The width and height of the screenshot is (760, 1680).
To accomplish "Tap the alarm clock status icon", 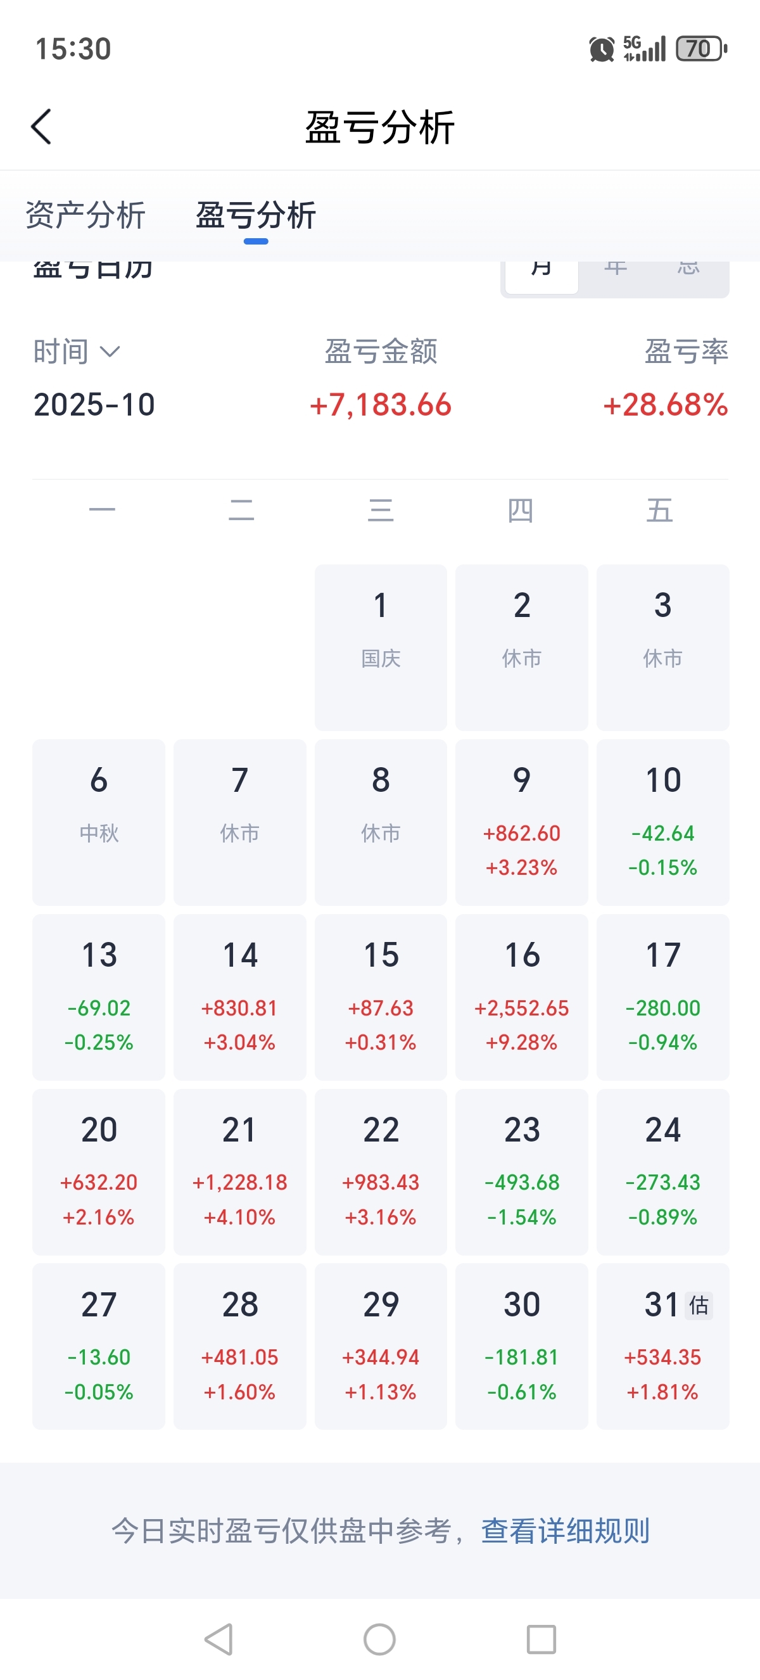I will (x=602, y=49).
